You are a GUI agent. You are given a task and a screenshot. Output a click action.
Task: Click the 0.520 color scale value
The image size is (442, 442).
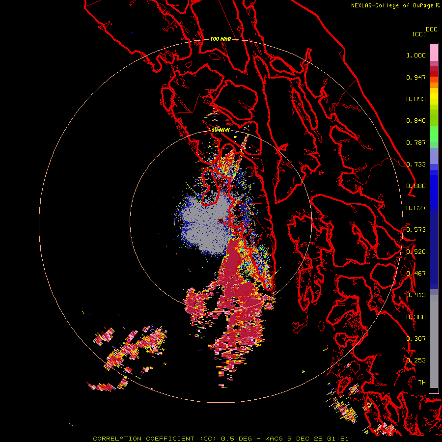coord(416,252)
